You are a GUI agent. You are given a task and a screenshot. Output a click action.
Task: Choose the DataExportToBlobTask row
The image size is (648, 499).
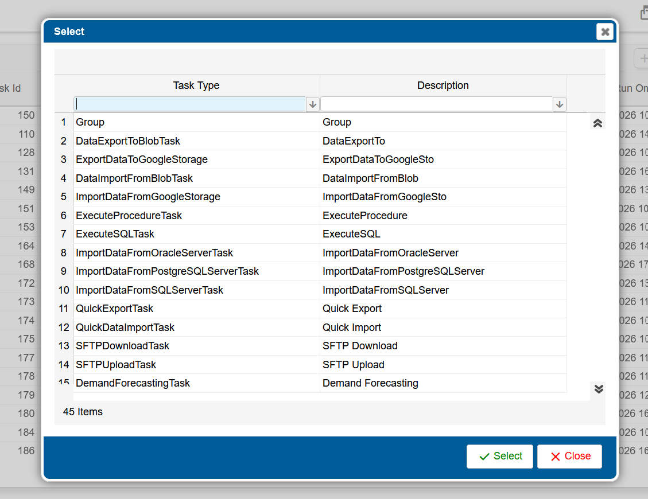tap(128, 141)
